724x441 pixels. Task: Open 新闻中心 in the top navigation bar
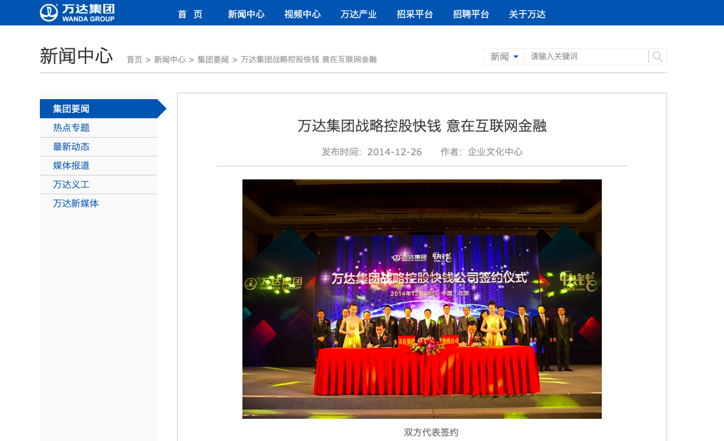pyautogui.click(x=246, y=14)
